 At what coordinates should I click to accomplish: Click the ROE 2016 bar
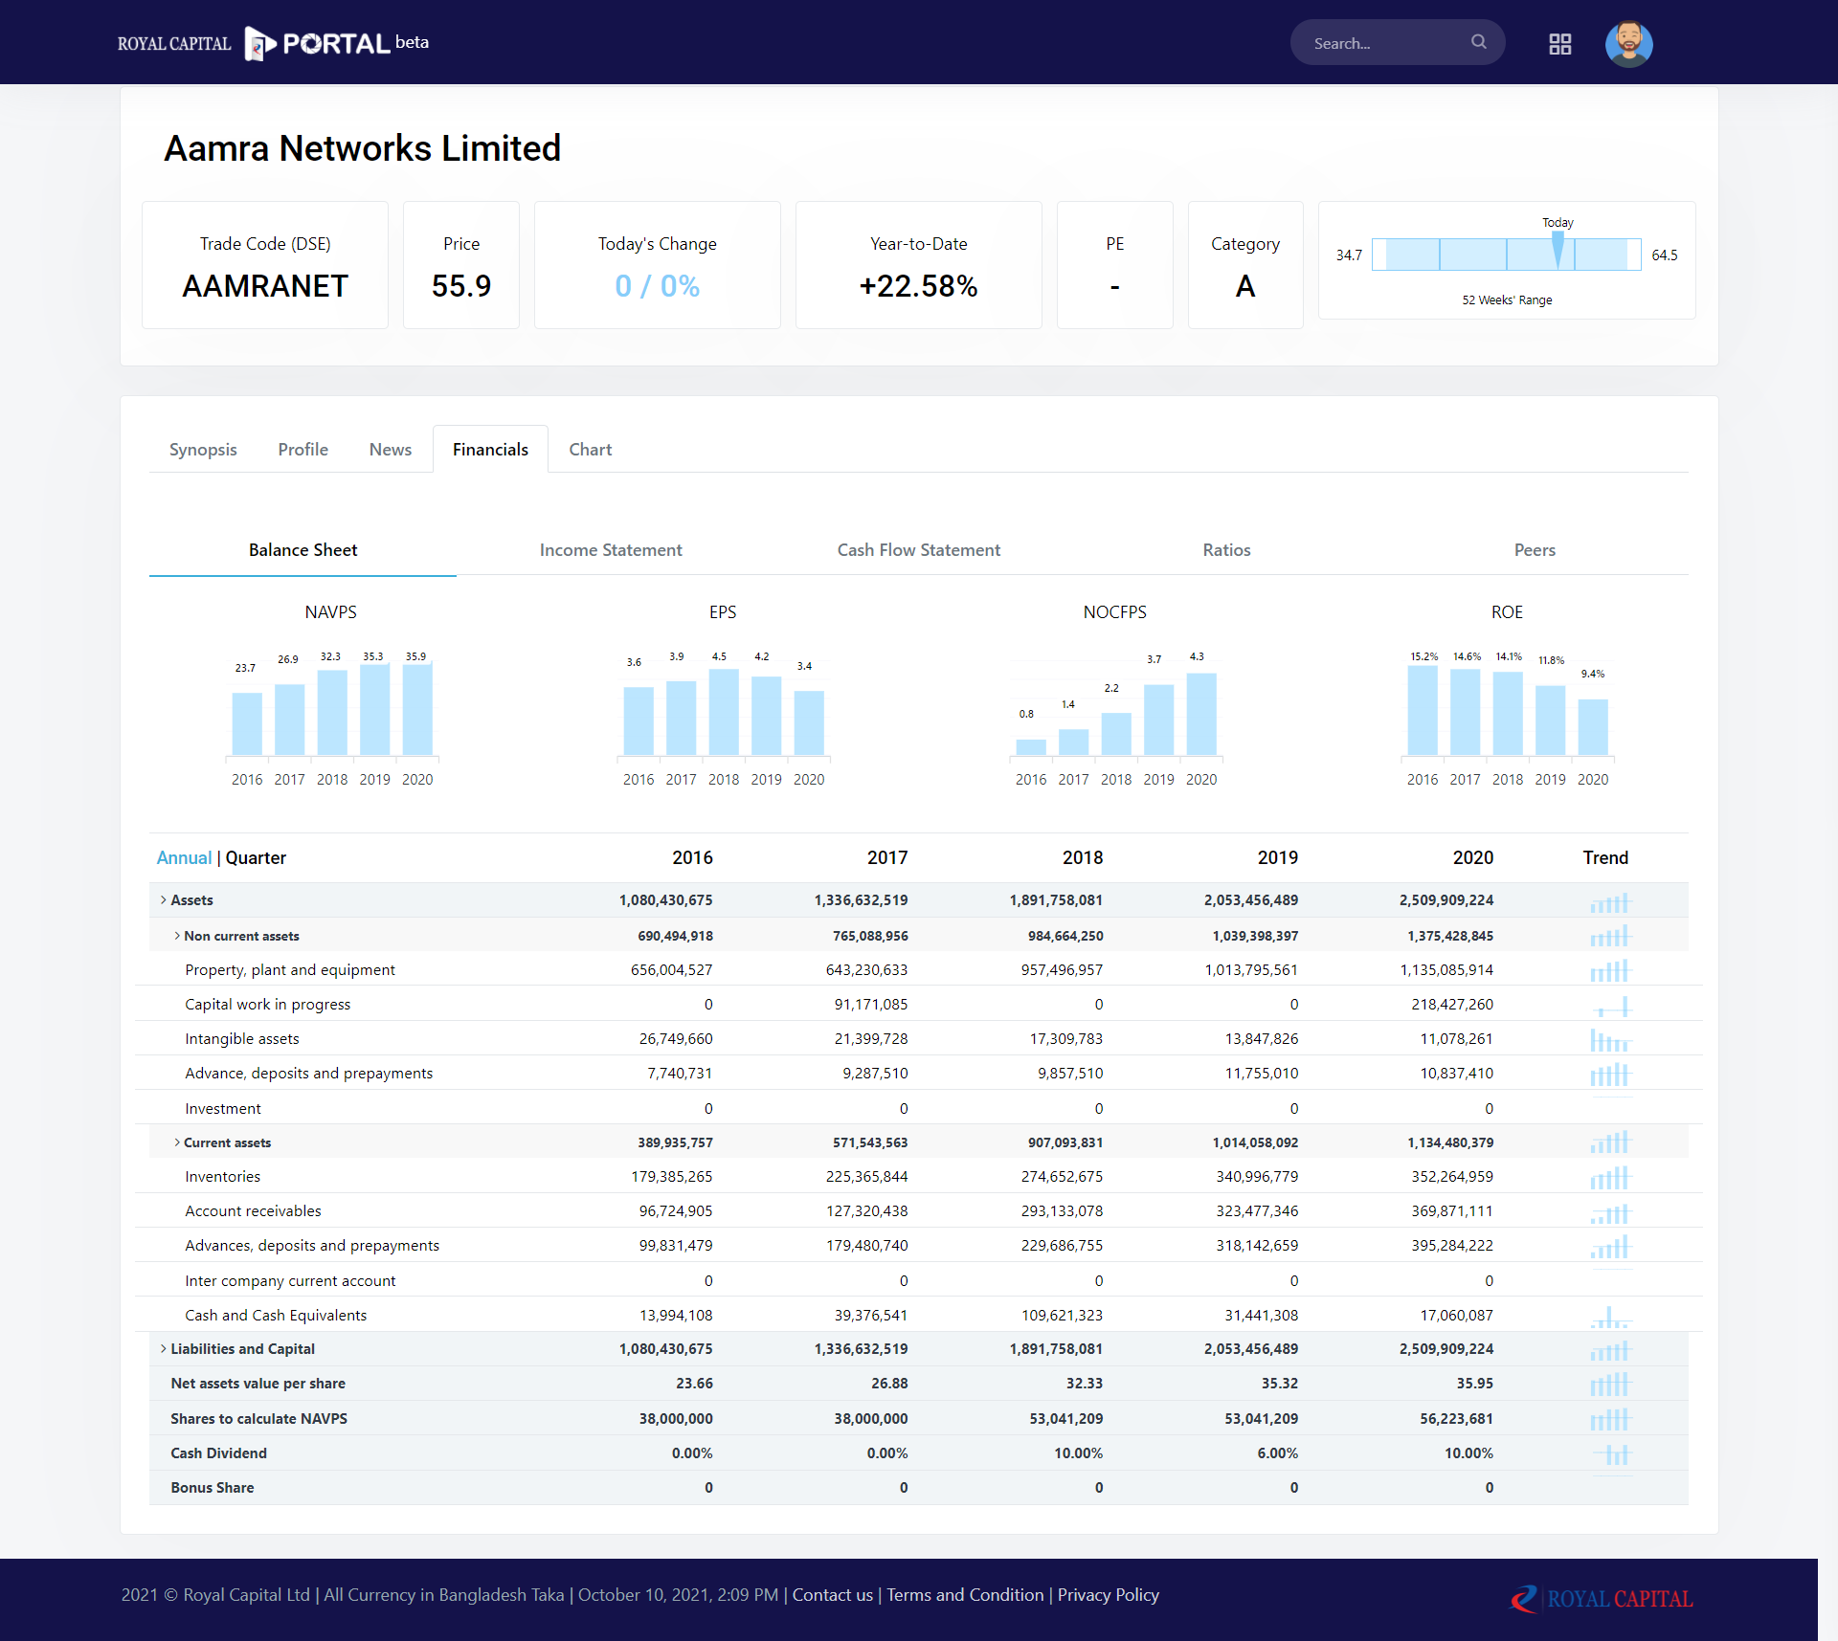click(x=1423, y=710)
